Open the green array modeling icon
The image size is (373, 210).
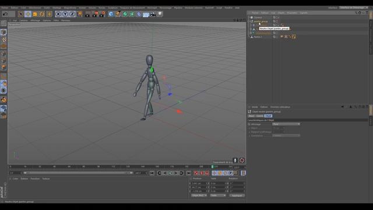(x=132, y=14)
